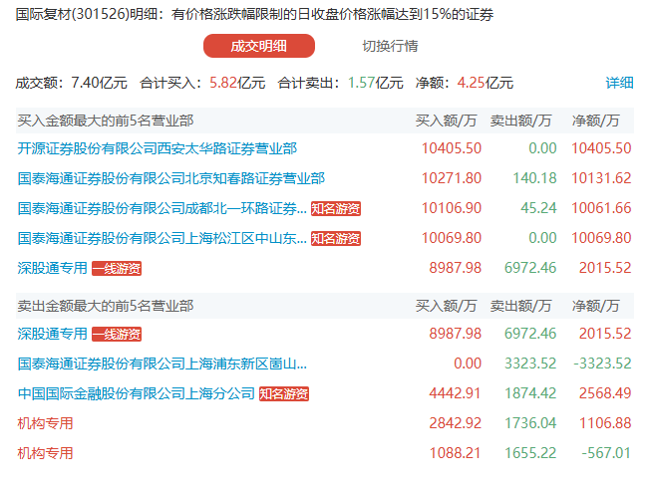Select 国泰海通成都北一环路 brokerage link
Image resolution: width=651 pixels, height=487 pixels.
pos(163,208)
